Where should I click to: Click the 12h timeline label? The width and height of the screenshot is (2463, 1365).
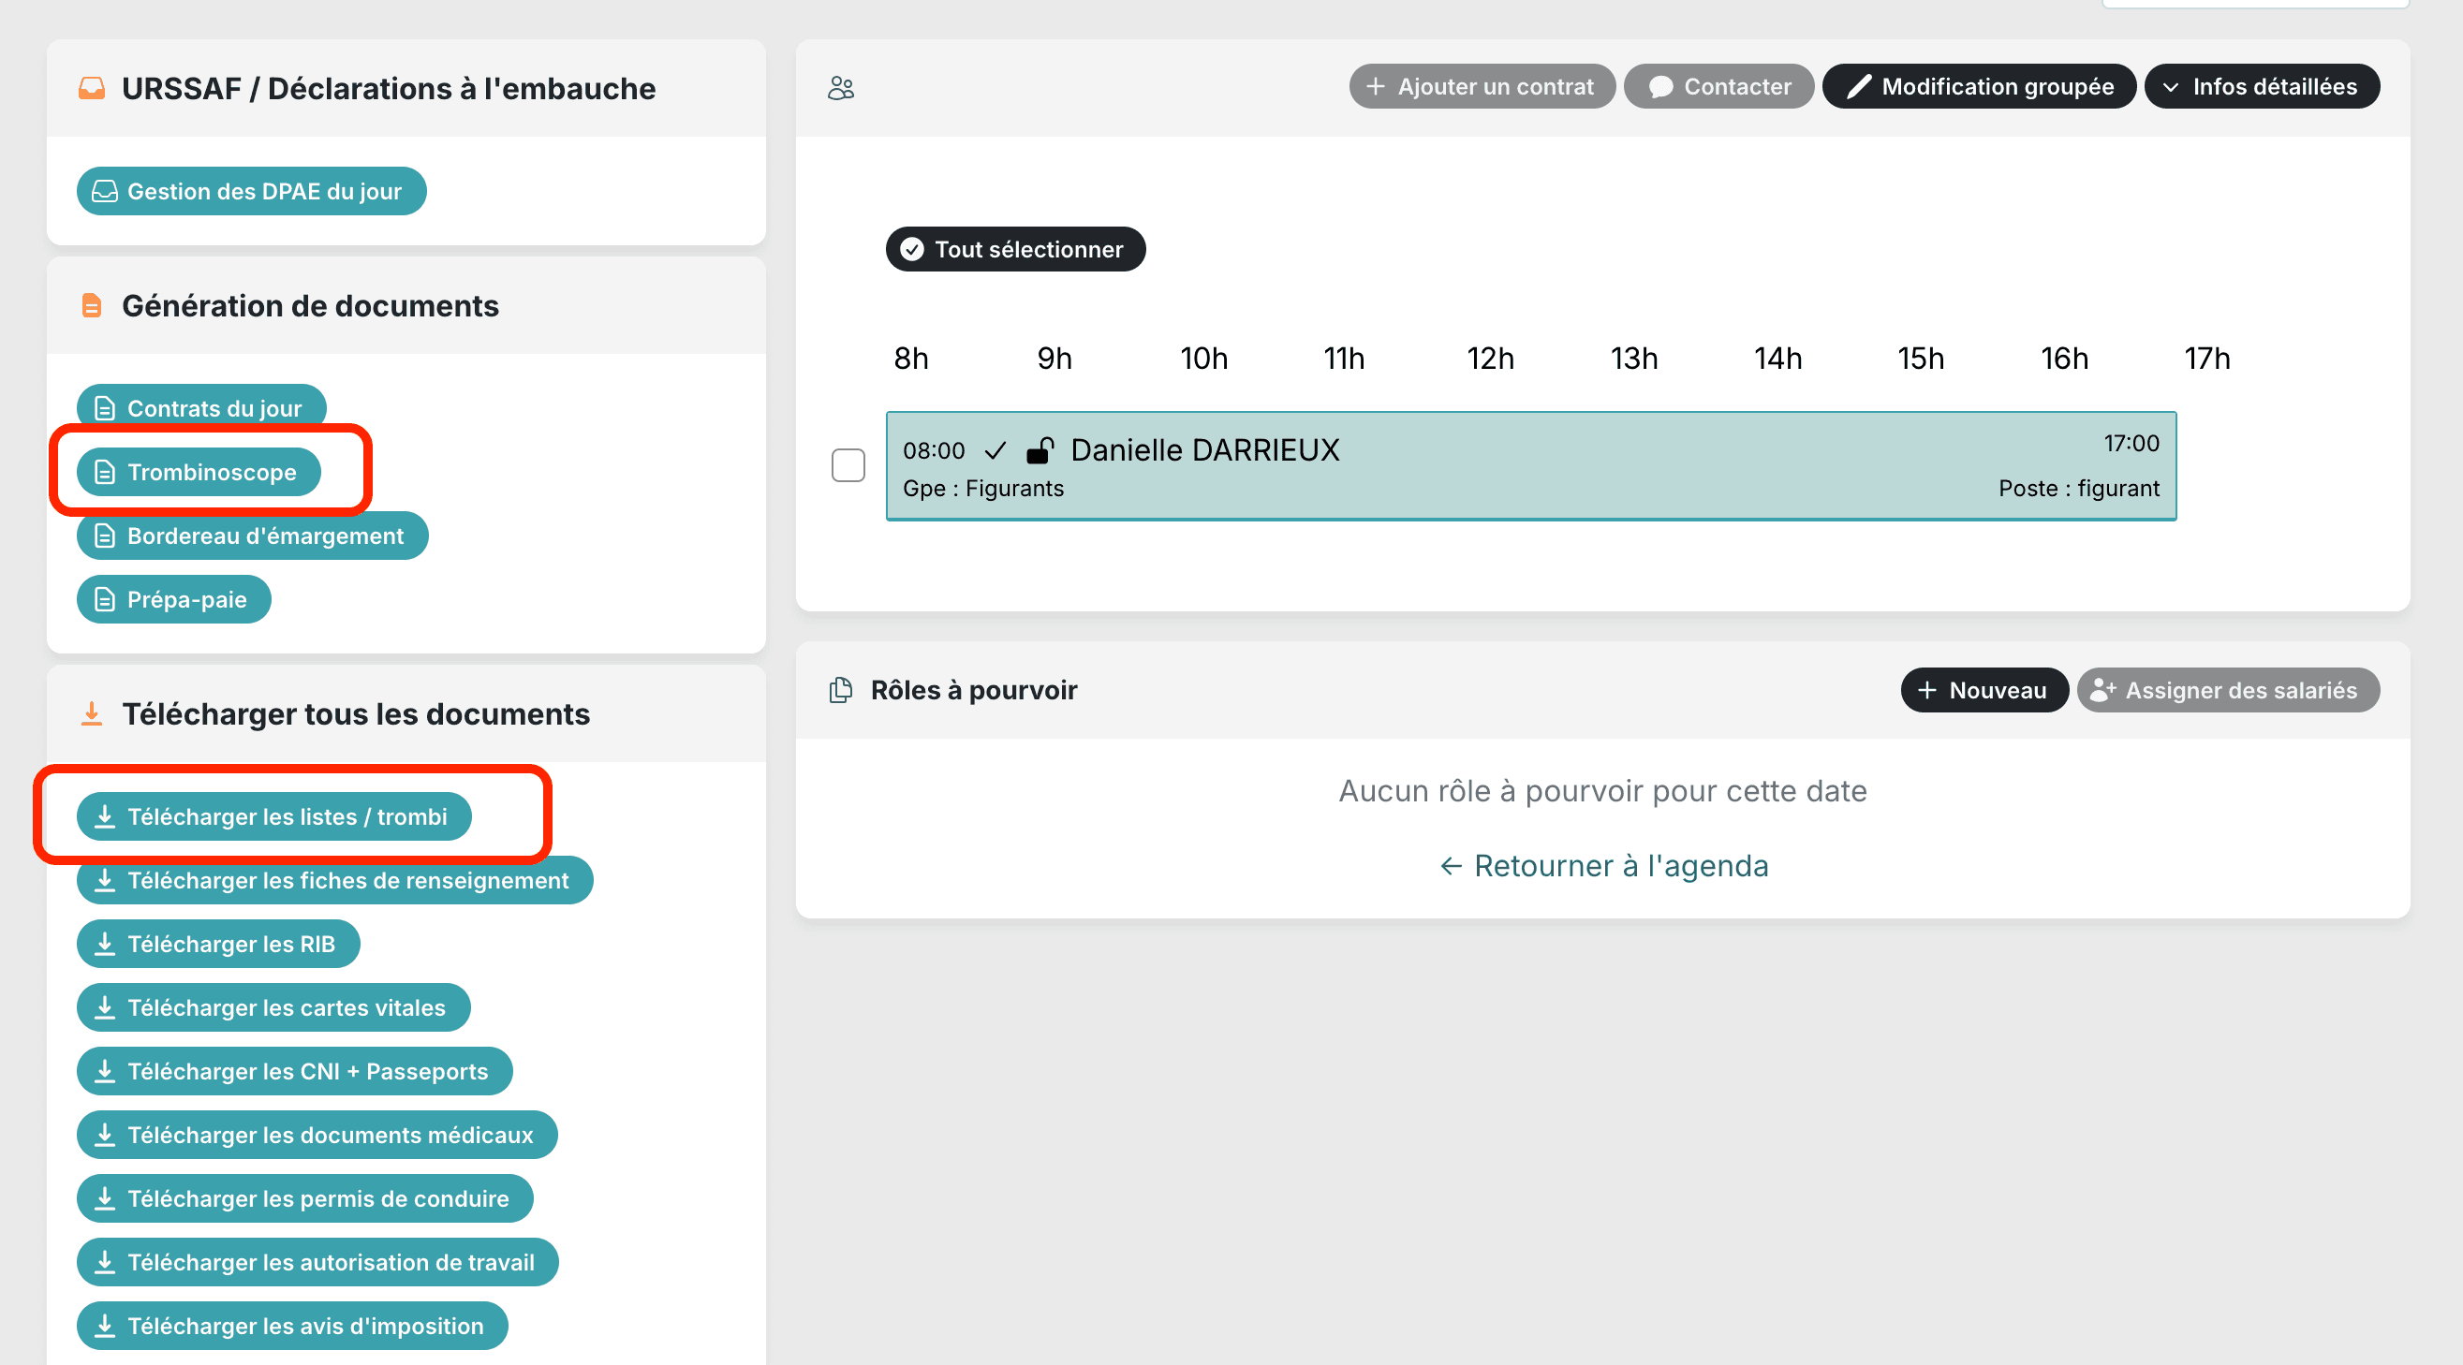pyautogui.click(x=1491, y=359)
